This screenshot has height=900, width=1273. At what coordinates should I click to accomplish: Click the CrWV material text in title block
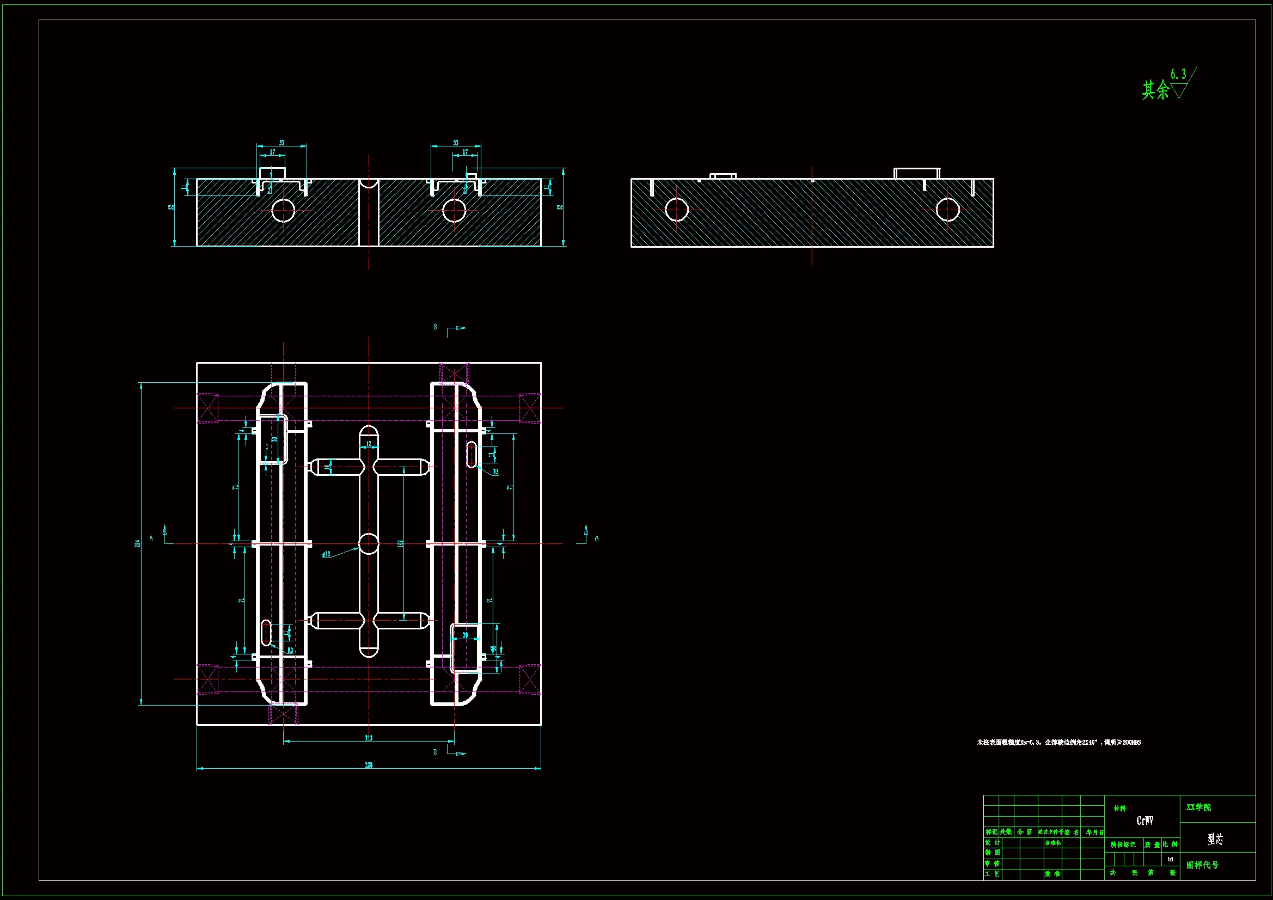coord(1145,821)
